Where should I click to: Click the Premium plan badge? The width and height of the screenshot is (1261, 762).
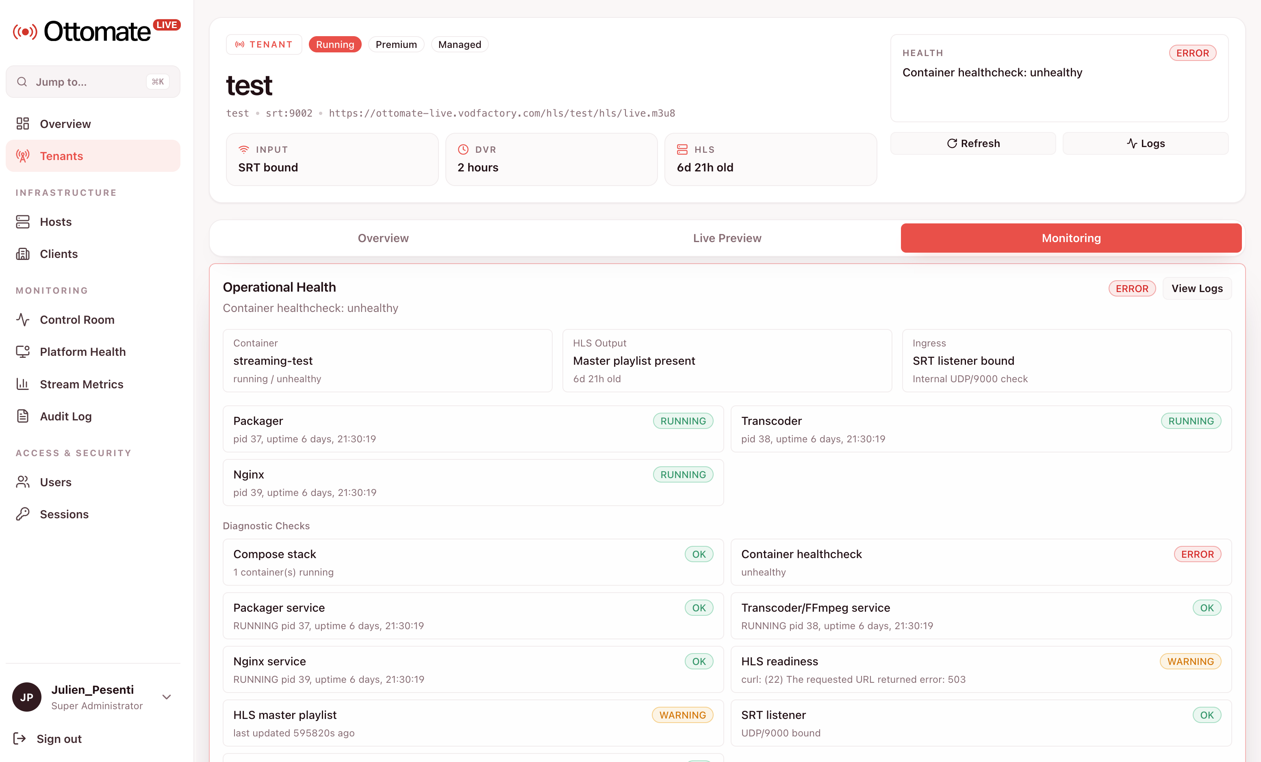396,45
